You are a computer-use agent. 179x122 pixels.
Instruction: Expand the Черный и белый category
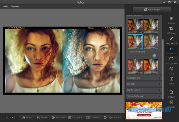(144, 96)
